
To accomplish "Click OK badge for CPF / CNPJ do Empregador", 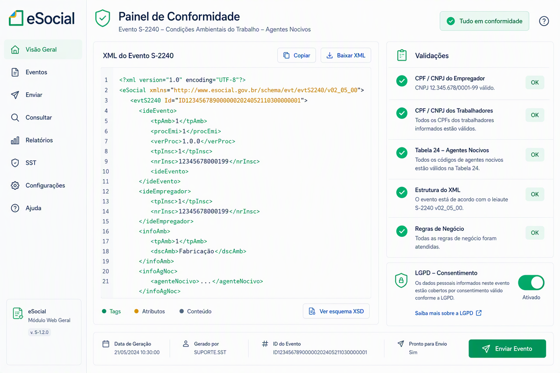I will (x=535, y=83).
